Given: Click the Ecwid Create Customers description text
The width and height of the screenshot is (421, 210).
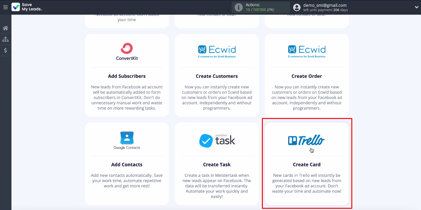Looking at the screenshot, I should [217, 98].
